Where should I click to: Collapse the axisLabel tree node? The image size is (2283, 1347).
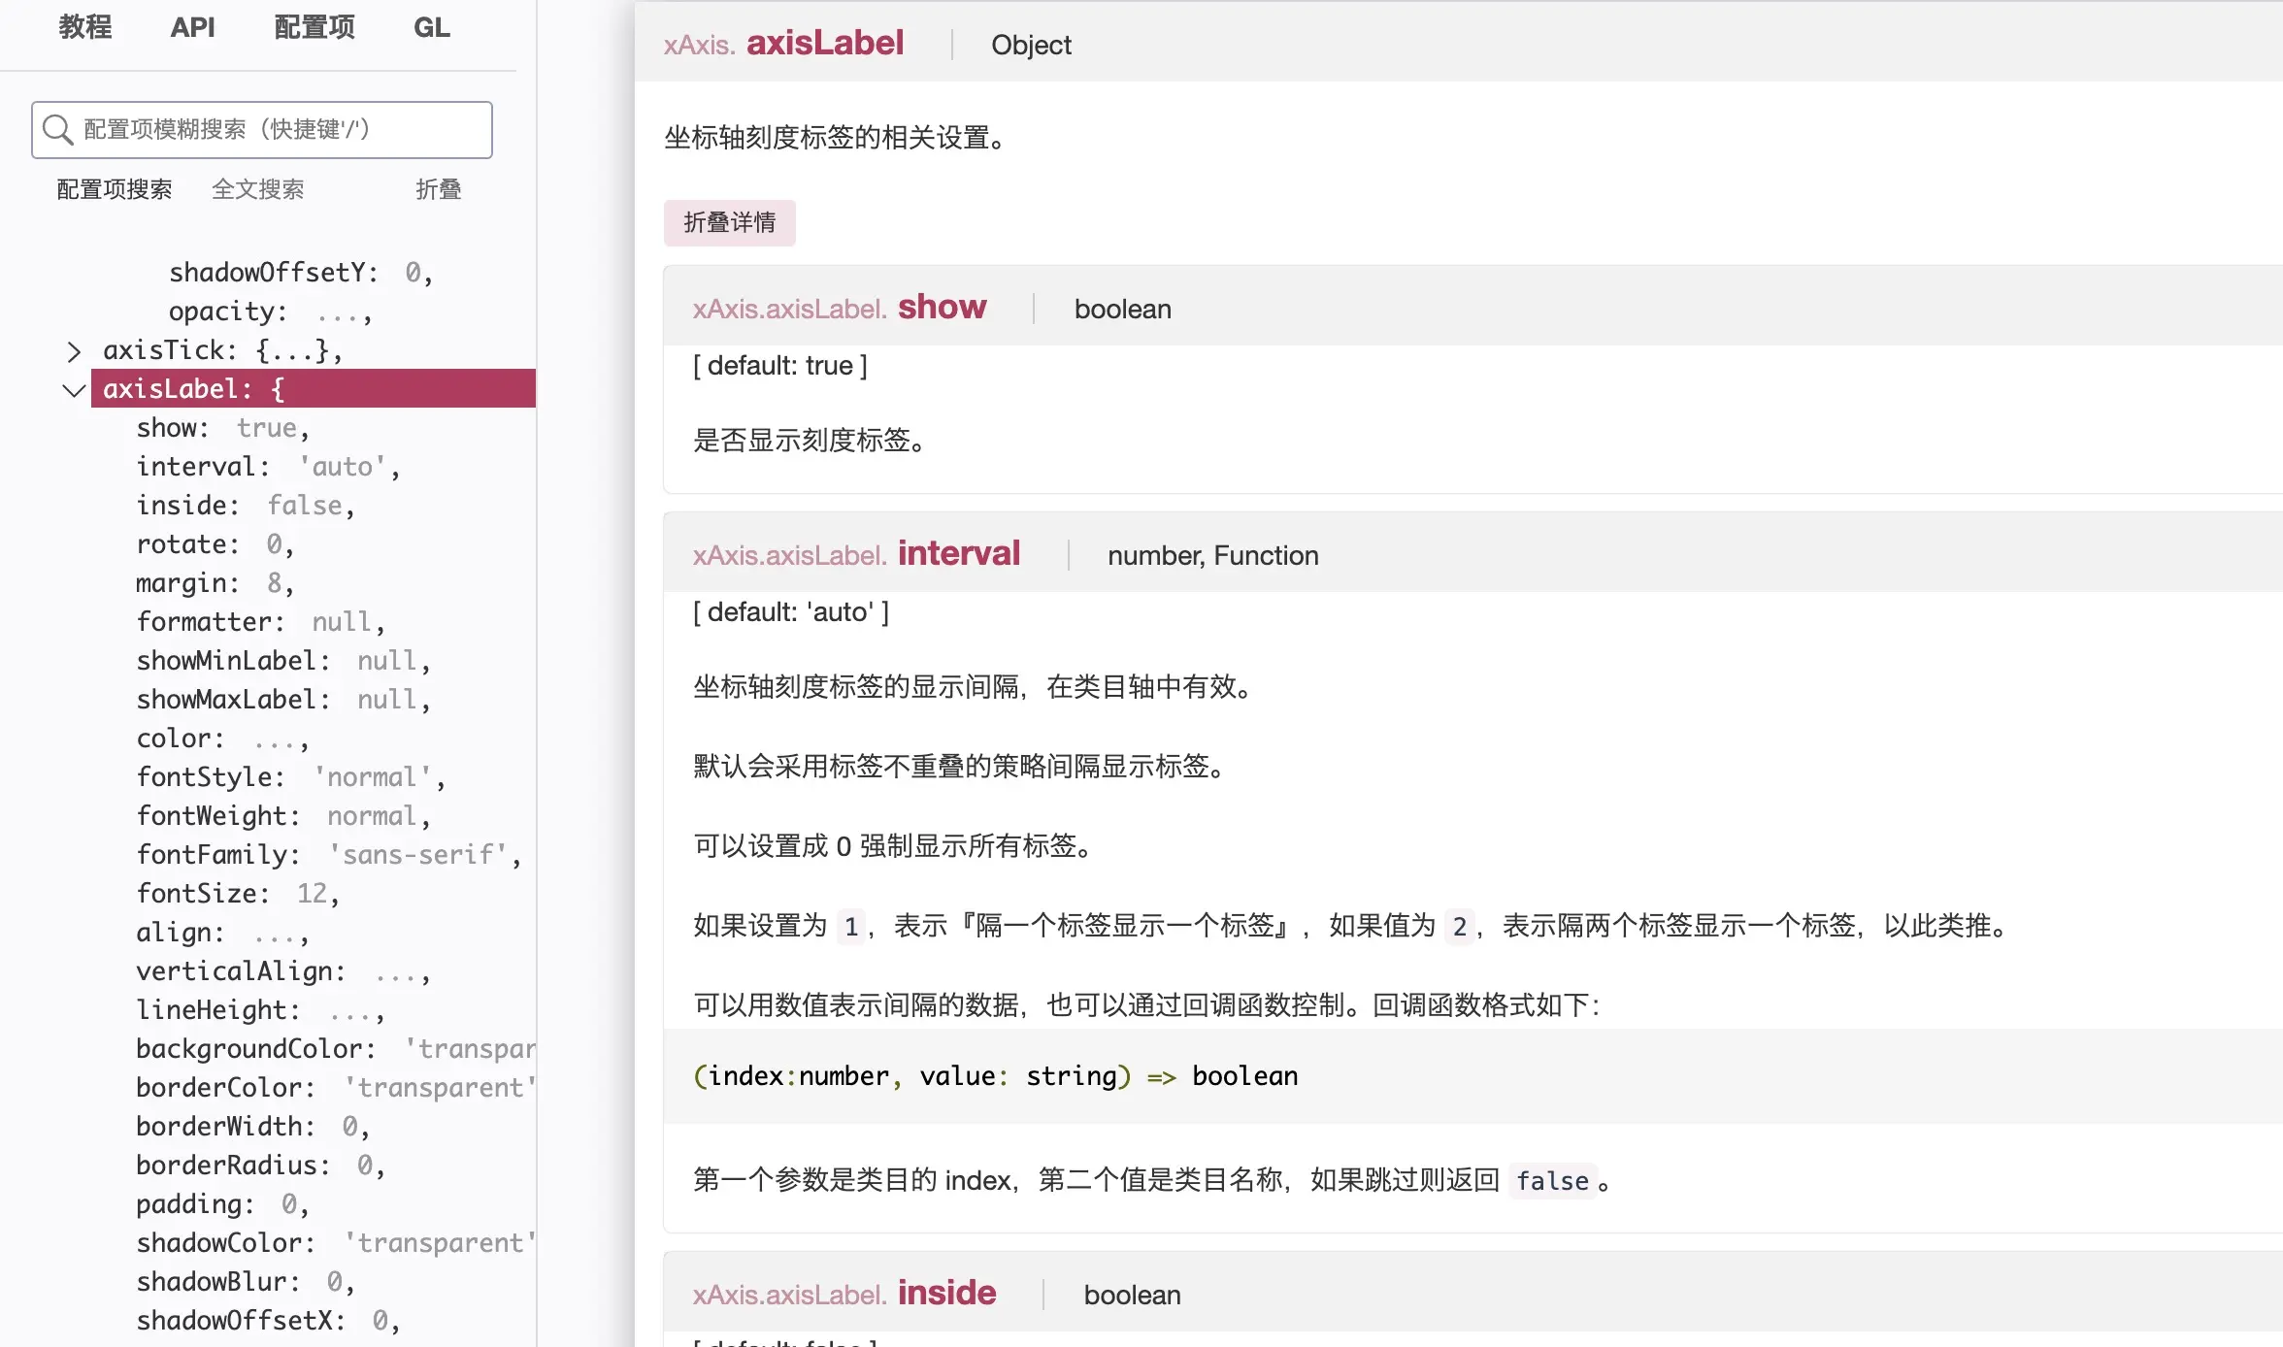pos(74,389)
